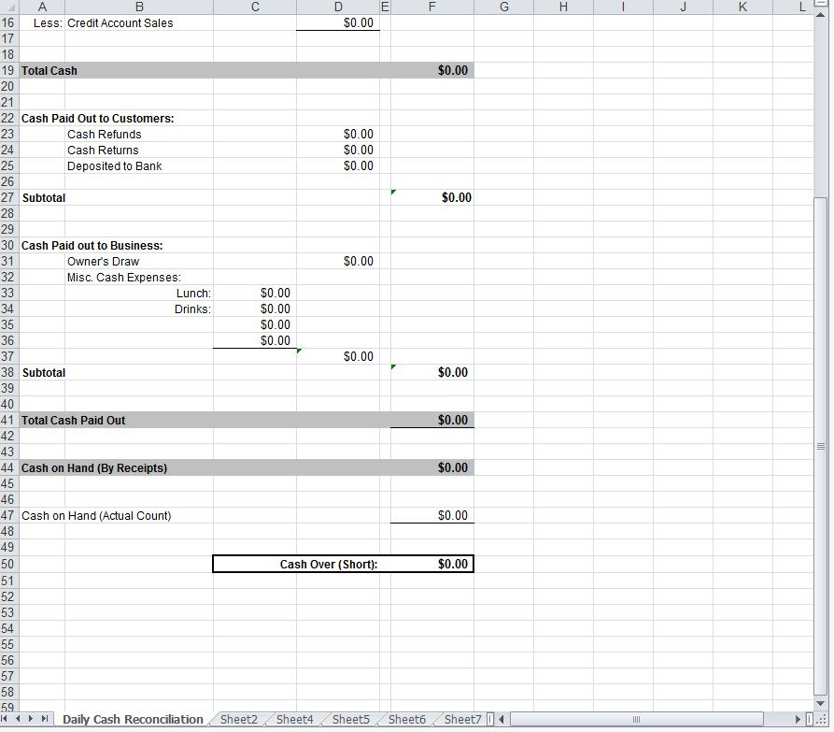Viewport: 834px width, 732px height.
Task: Click previous sheet navigation arrow
Action: click(18, 719)
